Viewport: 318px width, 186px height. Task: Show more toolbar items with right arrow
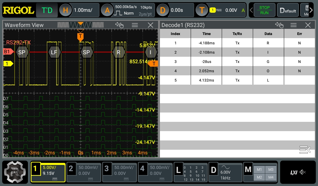click(311, 10)
